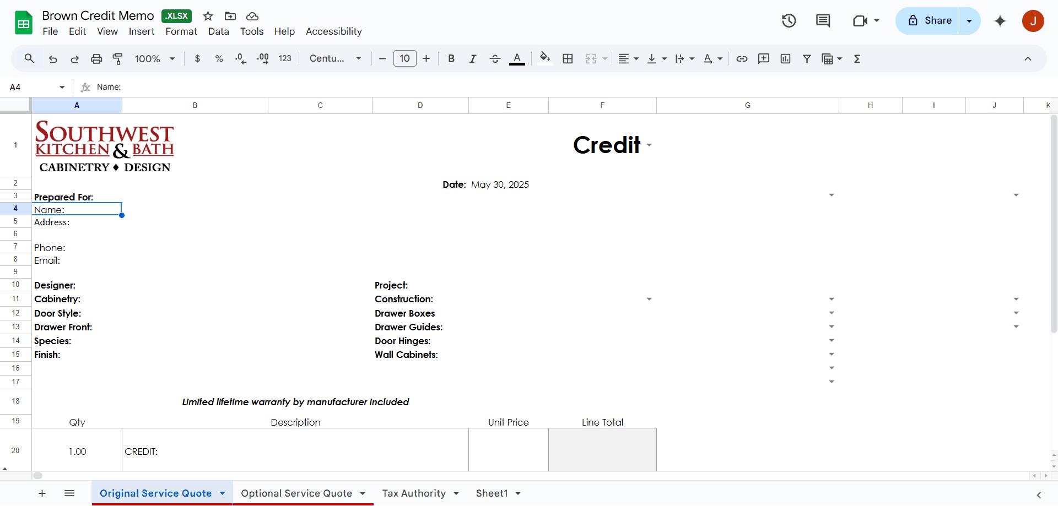Viewport: 1058px width, 506px height.
Task: Open the zoom level dropdown
Action: pos(155,58)
